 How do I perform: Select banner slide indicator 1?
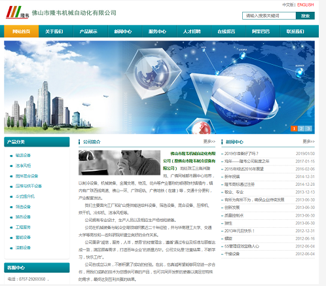click(x=294, y=128)
